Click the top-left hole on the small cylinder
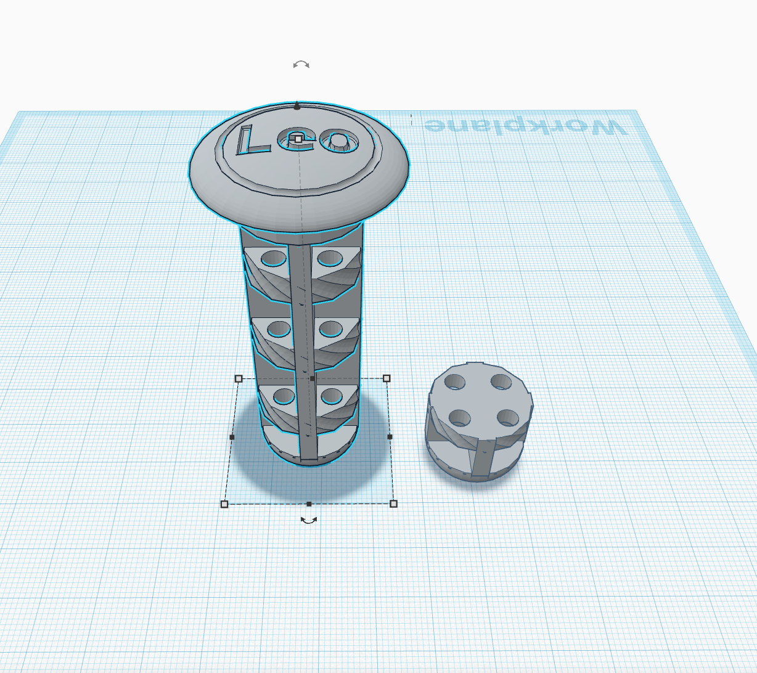 point(456,382)
